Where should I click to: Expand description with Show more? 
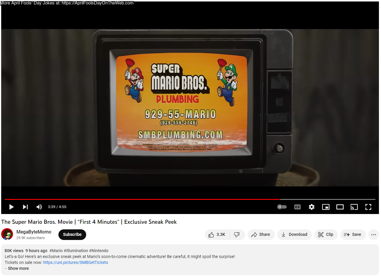tap(18, 268)
